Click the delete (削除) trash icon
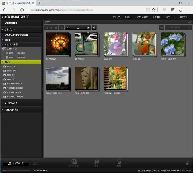193x173 pixels. (119, 162)
